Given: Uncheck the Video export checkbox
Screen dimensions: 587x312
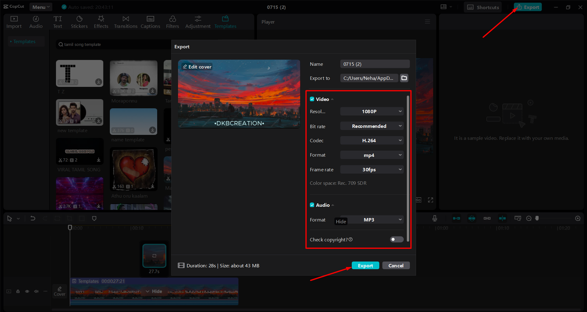Looking at the screenshot, I should pyautogui.click(x=312, y=99).
